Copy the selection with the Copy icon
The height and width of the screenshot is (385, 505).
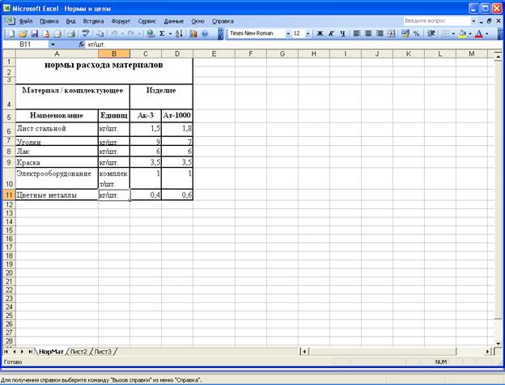coord(100,33)
